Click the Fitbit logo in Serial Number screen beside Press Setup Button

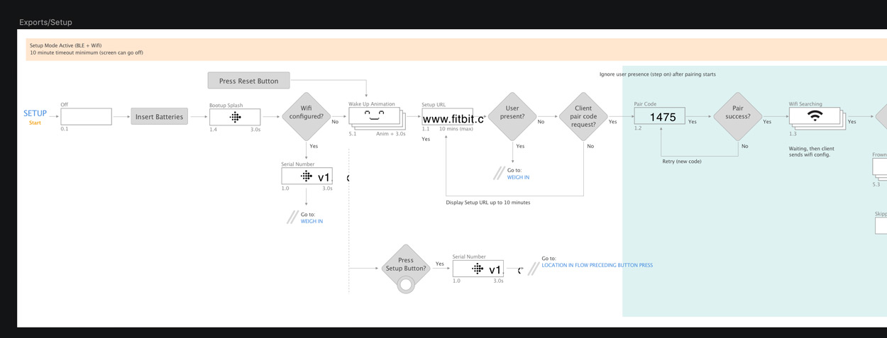478,269
